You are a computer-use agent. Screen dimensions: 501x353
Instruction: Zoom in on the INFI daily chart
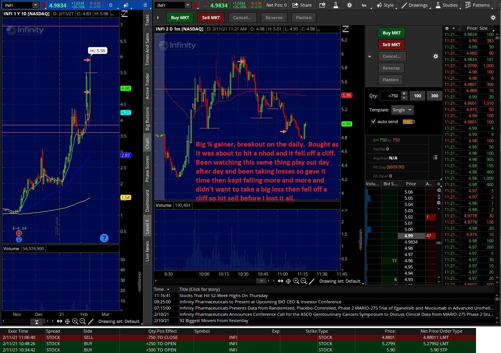click(75, 321)
